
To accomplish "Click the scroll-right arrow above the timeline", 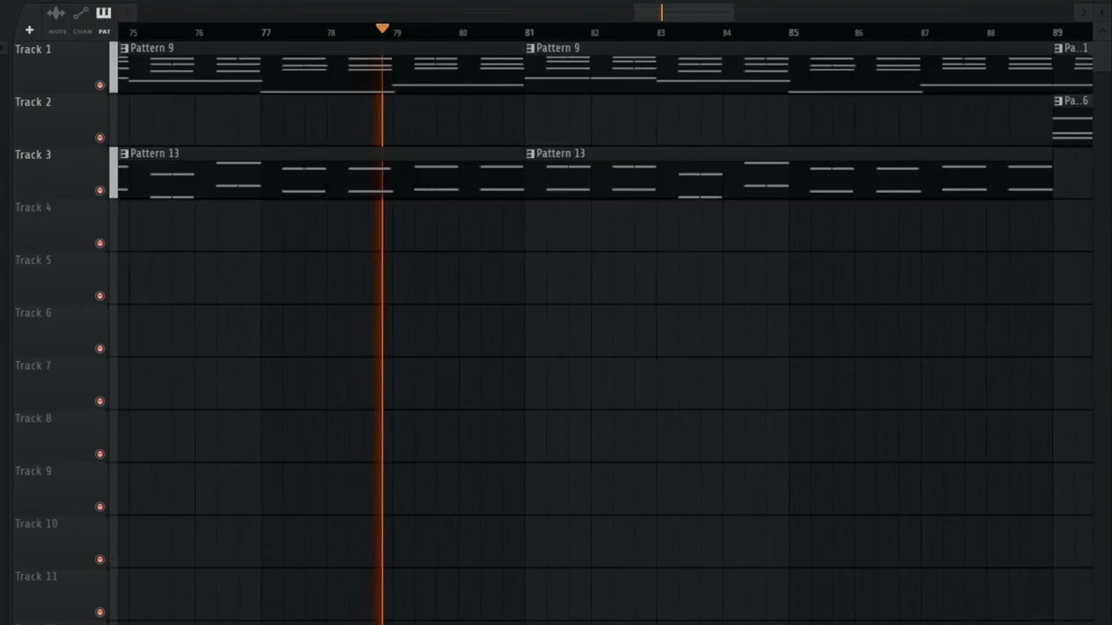I will coord(1082,12).
